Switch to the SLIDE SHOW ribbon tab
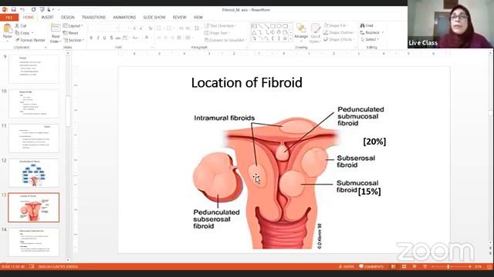Image resolution: width=494 pixels, height=277 pixels. [154, 17]
